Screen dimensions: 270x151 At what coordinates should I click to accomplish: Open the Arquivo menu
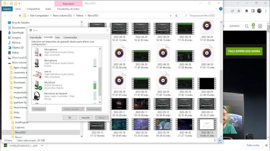pos(7,9)
